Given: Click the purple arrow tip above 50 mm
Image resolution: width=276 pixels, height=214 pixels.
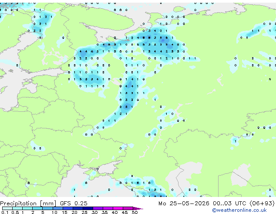Looking at the screenshot, I should [x=138, y=208].
